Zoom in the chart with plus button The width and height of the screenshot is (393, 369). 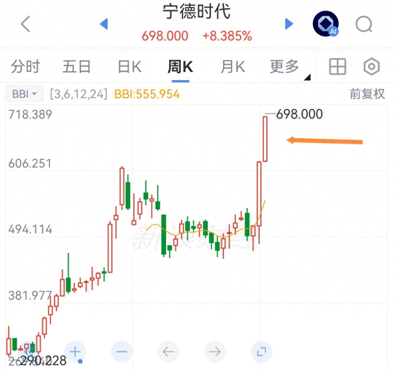(75, 352)
